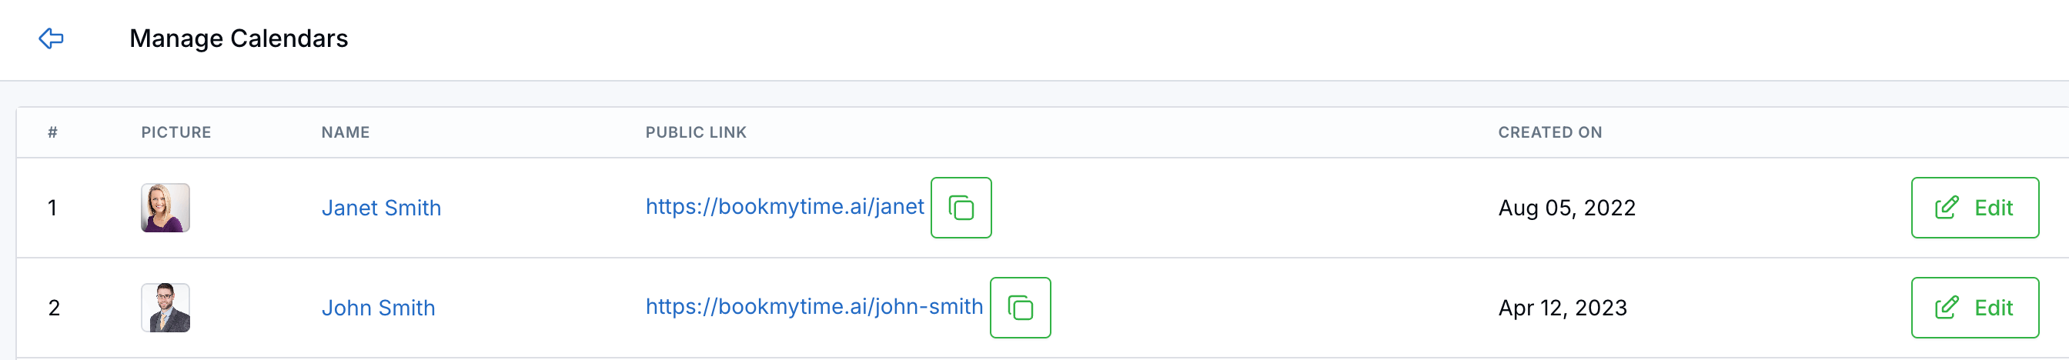The width and height of the screenshot is (2069, 360).
Task: Open https://bookmytime.ai/john-smith link
Action: [814, 306]
